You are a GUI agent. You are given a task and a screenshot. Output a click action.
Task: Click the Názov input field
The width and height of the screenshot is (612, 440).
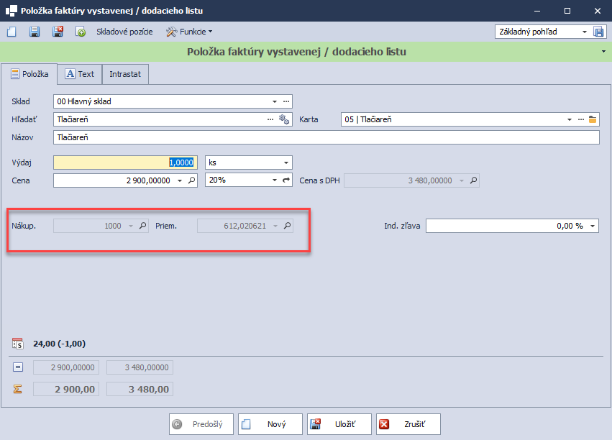coord(326,137)
